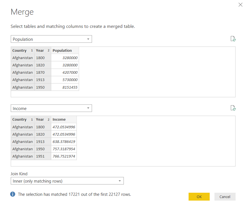Refresh the Income table preview icon
Image resolution: width=246 pixels, height=211 pixels.
[233, 108]
